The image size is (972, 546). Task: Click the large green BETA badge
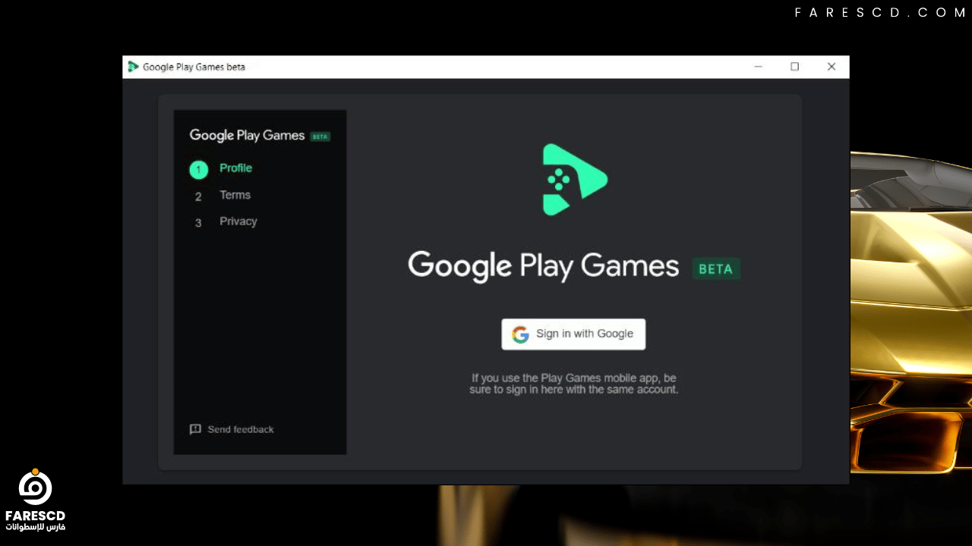pos(715,268)
